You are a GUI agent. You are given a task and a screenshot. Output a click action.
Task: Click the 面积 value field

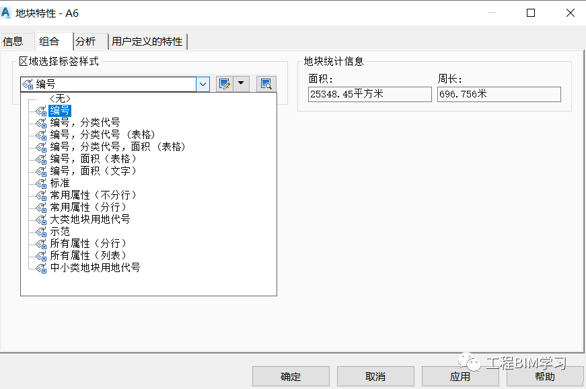369,94
